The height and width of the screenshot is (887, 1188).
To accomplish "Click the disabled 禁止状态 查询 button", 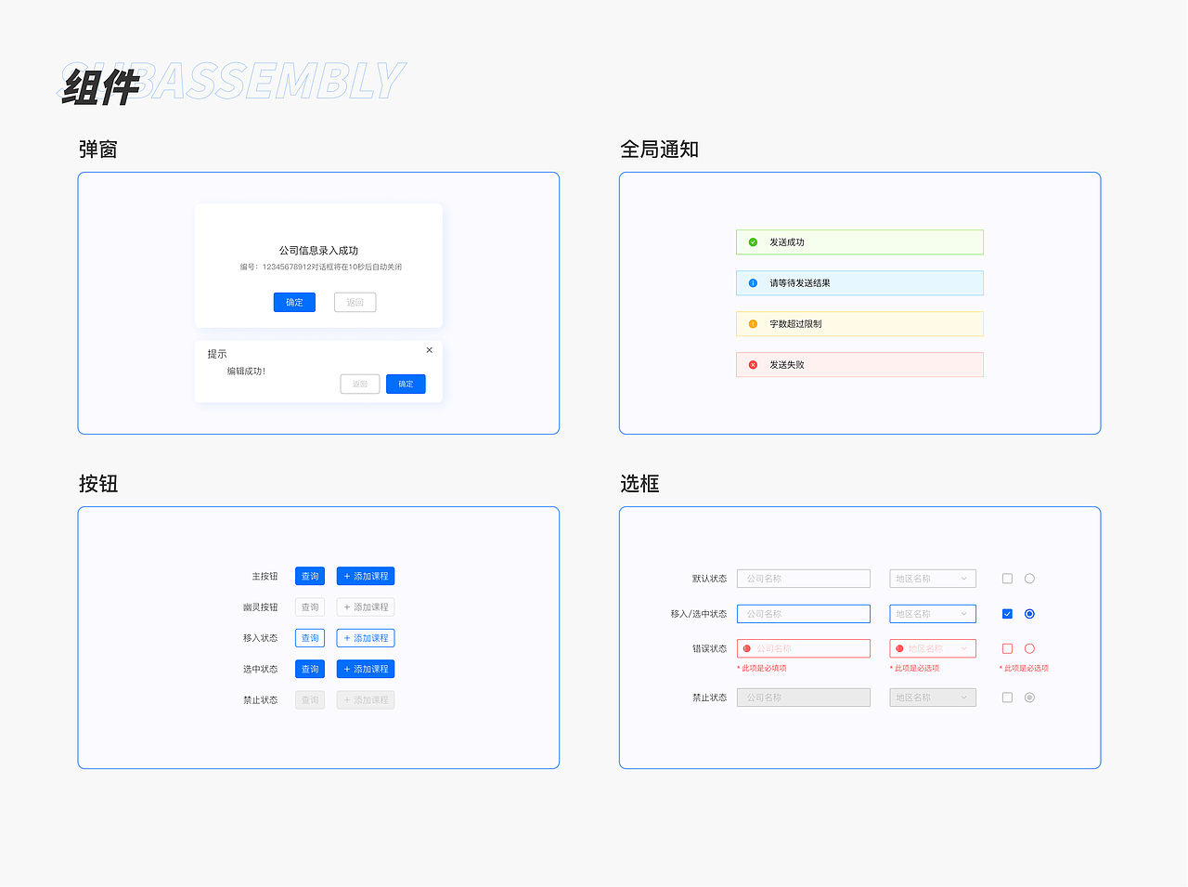I will coord(310,700).
